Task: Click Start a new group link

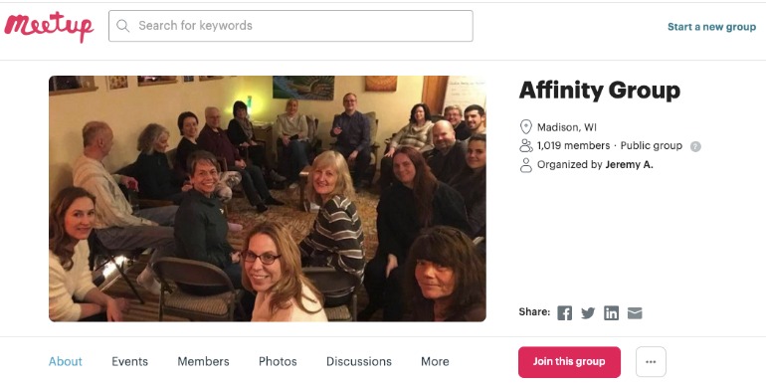Action: click(x=711, y=27)
